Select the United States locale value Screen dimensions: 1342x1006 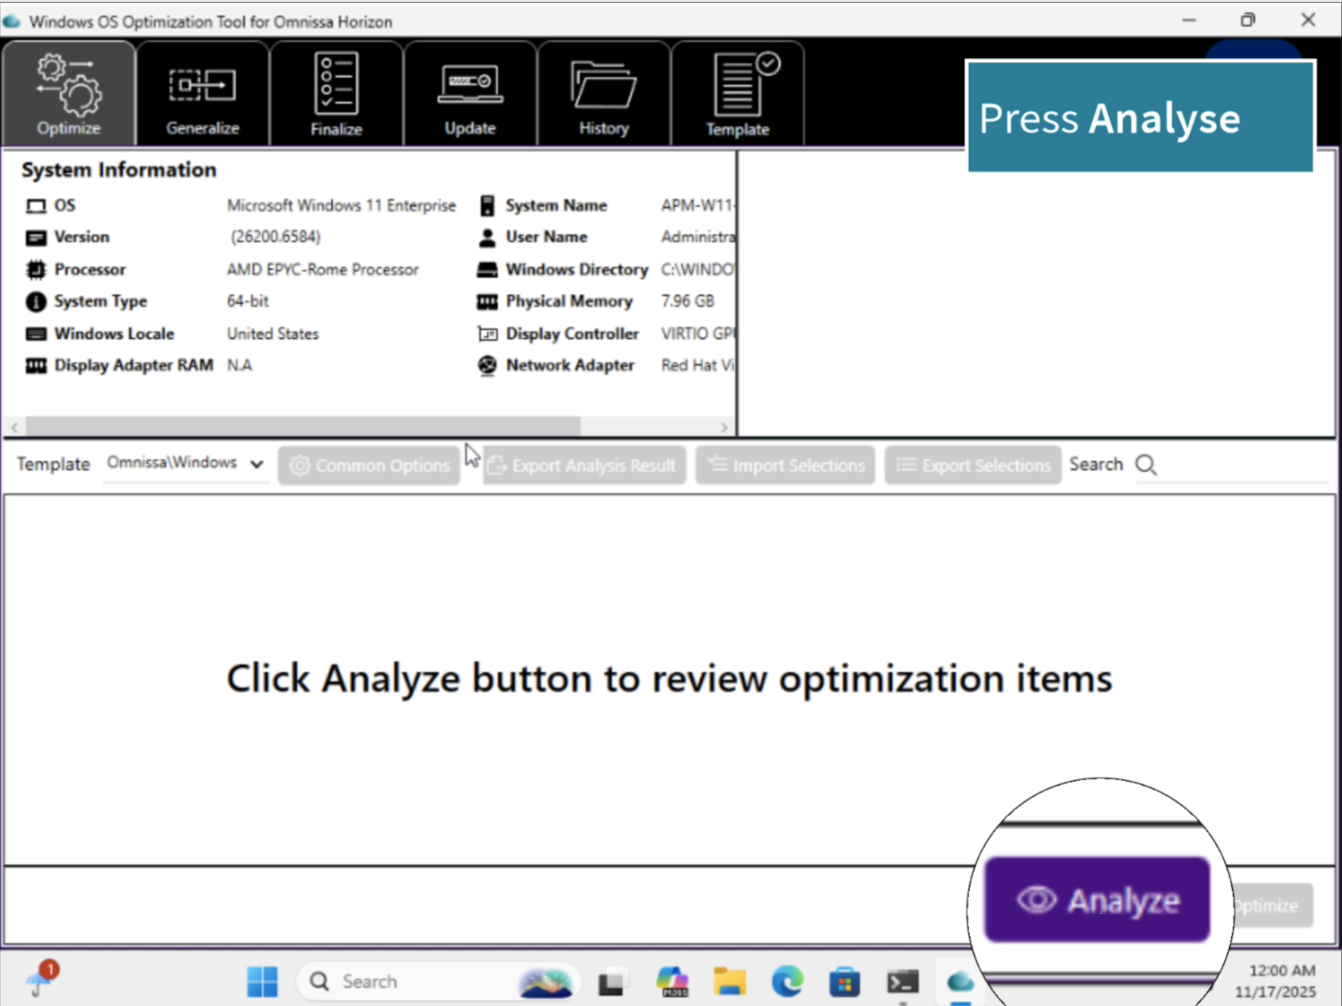coord(272,333)
